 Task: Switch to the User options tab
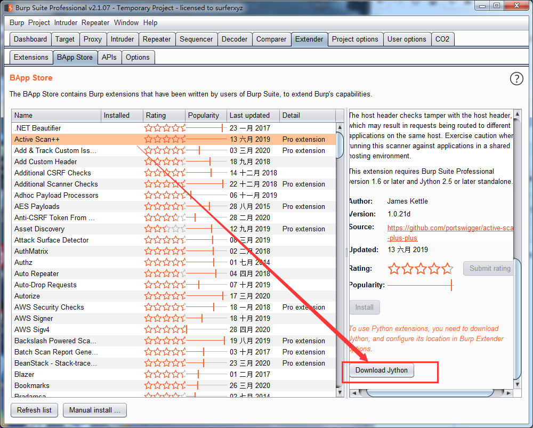point(407,39)
